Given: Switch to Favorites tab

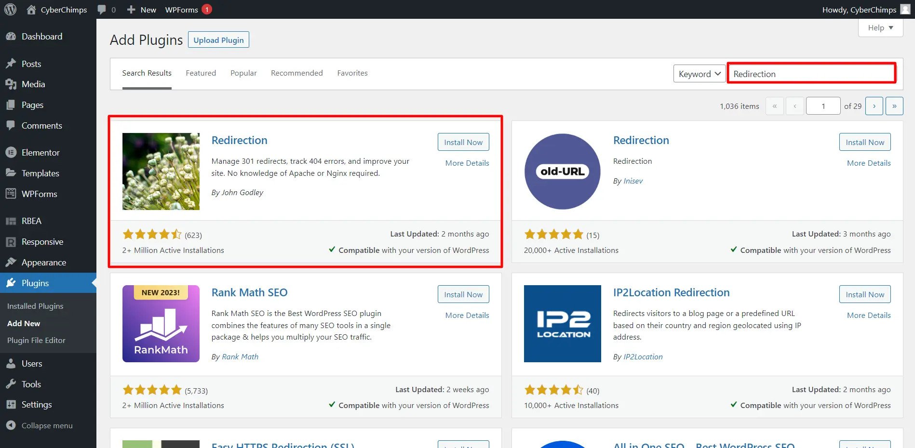Looking at the screenshot, I should click(x=352, y=73).
